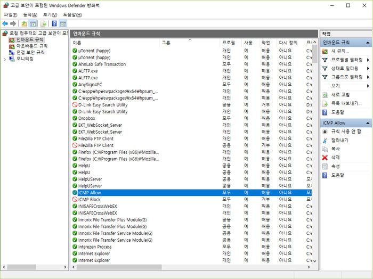Viewport: 373px width, 279px height.
Task: Open the 동작 menu
Action: [x=30, y=15]
